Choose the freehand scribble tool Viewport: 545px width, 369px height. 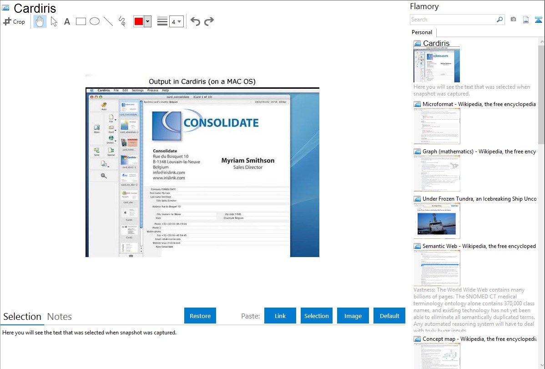[122, 21]
